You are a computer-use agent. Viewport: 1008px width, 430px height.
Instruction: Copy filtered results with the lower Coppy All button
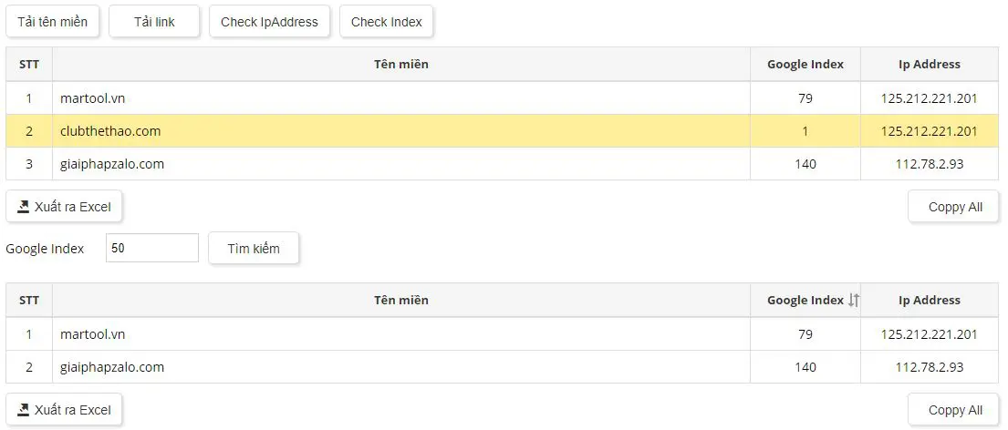tap(954, 409)
